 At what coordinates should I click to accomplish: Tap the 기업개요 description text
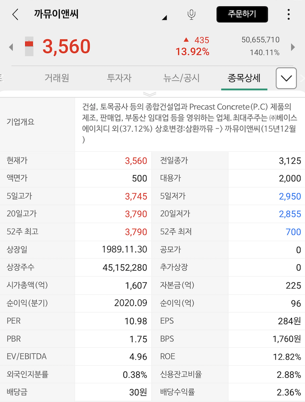(x=190, y=123)
